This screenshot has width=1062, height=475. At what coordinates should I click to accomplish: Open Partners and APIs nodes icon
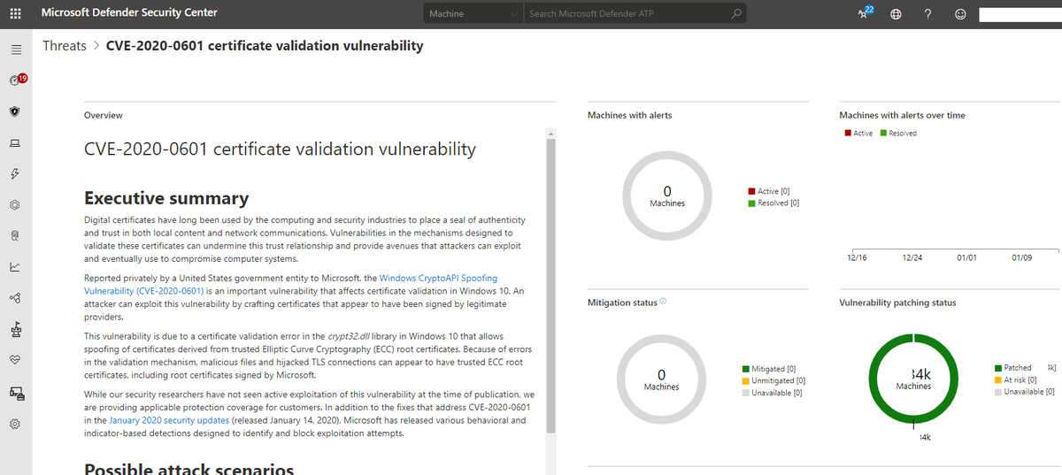pyautogui.click(x=15, y=297)
